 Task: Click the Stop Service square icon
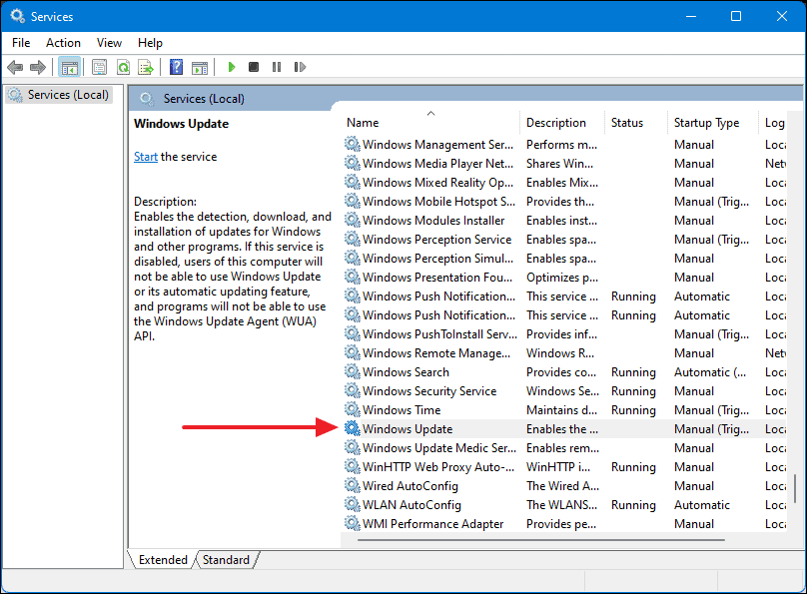tap(254, 67)
